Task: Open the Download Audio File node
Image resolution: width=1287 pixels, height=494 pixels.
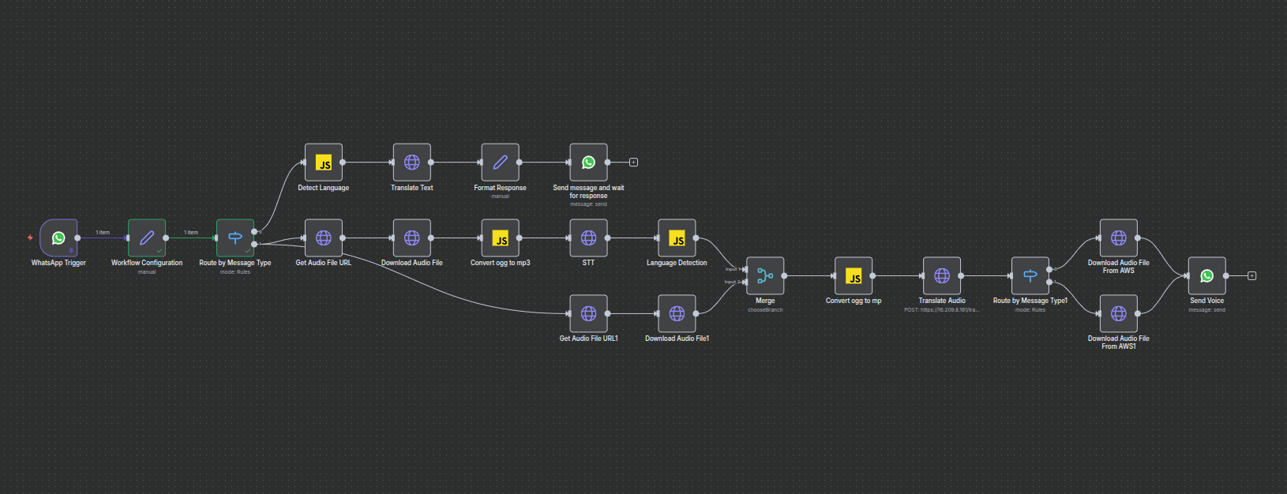Action: 412,238
